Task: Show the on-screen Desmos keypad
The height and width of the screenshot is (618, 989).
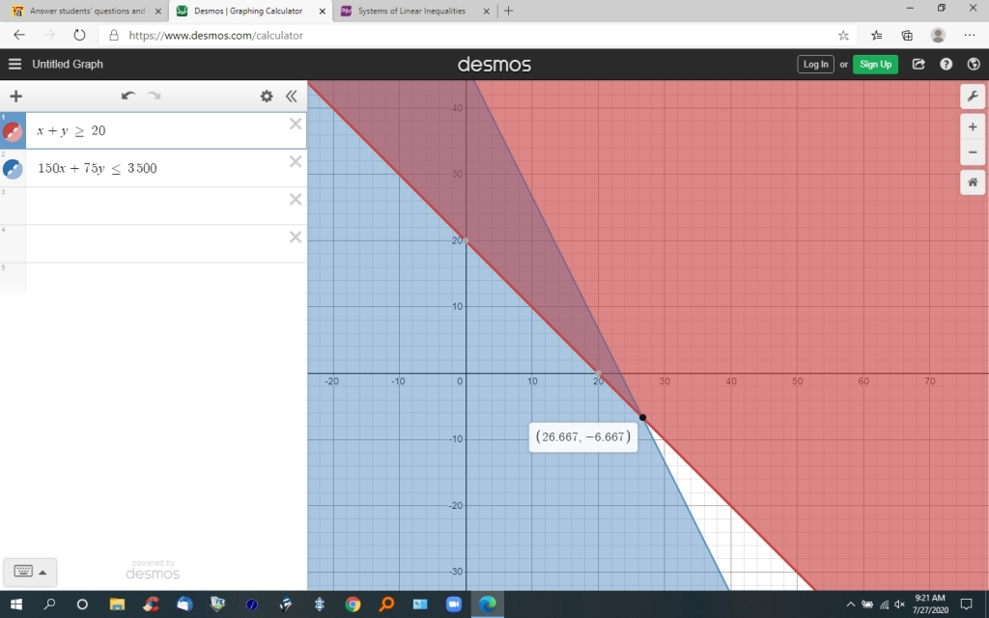Action: pyautogui.click(x=23, y=572)
